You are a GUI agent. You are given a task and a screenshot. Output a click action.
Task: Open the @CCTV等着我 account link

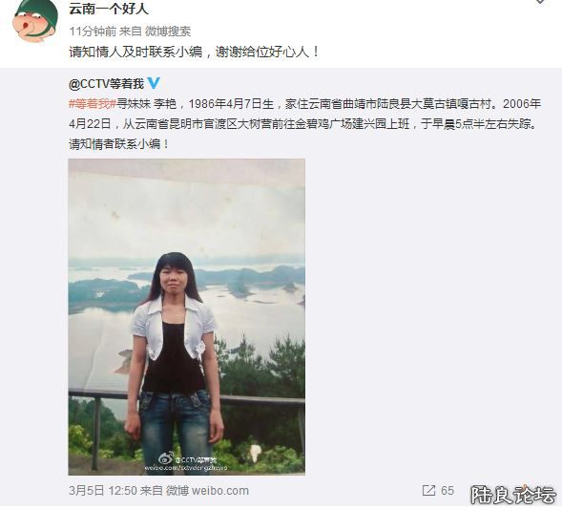click(106, 84)
